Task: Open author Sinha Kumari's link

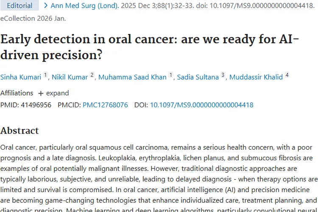Action: coord(20,77)
